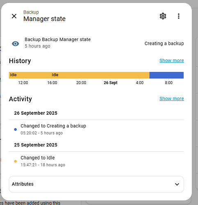The height and width of the screenshot is (205, 198).
Task: Click the Backup Backup Manager state name
Action: pyautogui.click(x=57, y=39)
